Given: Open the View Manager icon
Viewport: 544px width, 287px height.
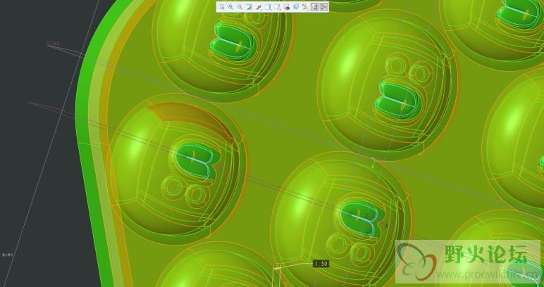Looking at the screenshot, I should click(x=287, y=7).
